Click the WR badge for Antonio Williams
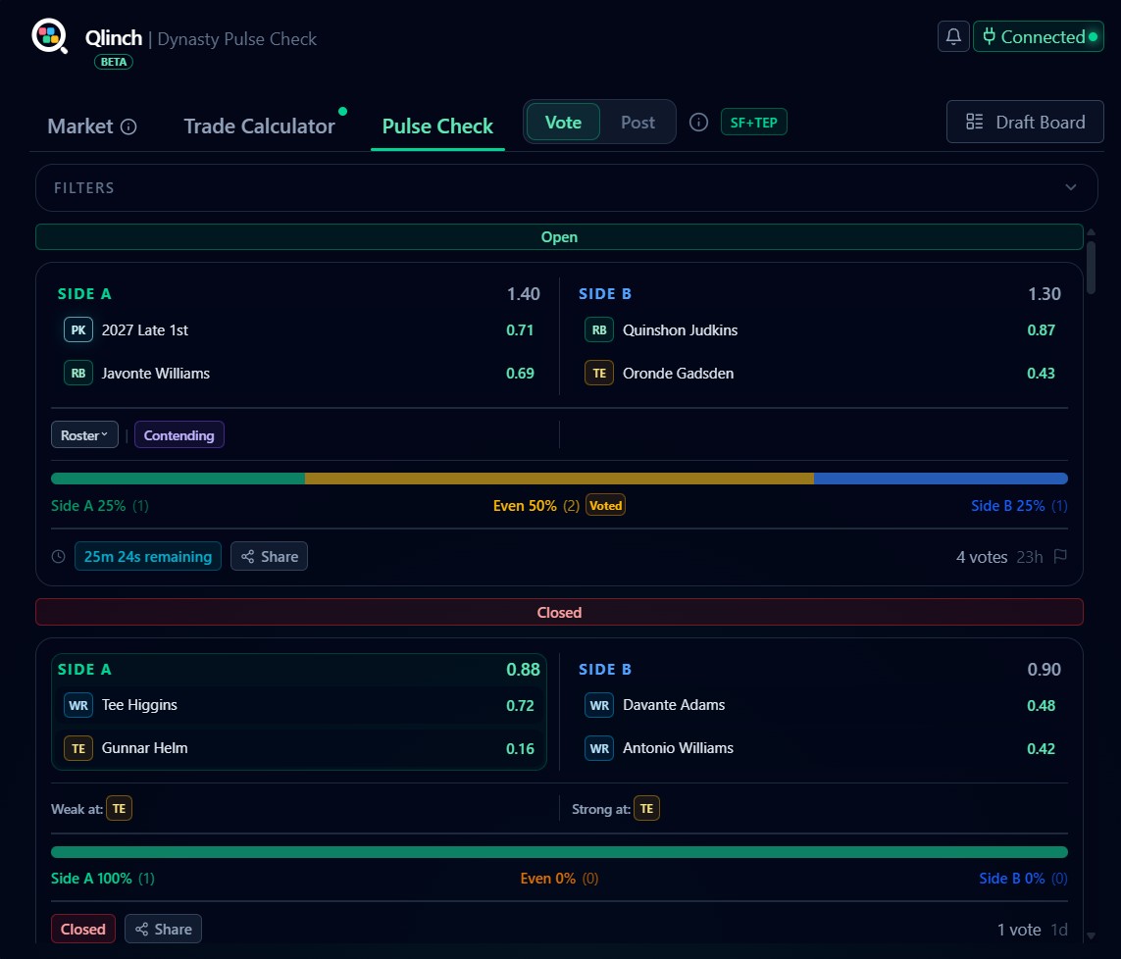 [x=599, y=748]
